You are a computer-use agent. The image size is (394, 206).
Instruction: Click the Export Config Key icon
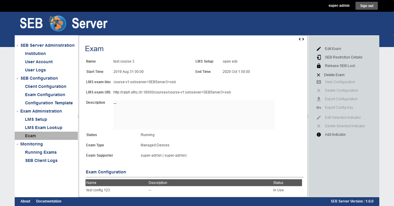319,108
